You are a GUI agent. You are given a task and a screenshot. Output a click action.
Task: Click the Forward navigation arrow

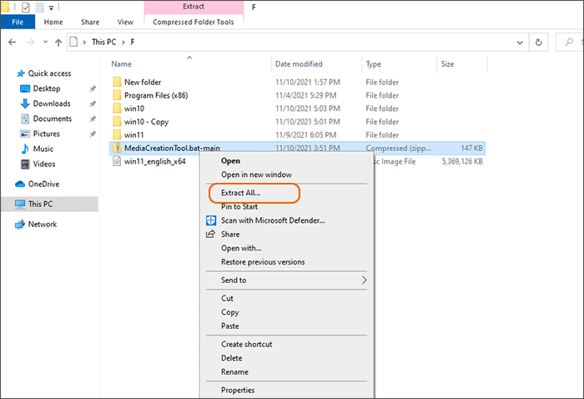pos(31,42)
